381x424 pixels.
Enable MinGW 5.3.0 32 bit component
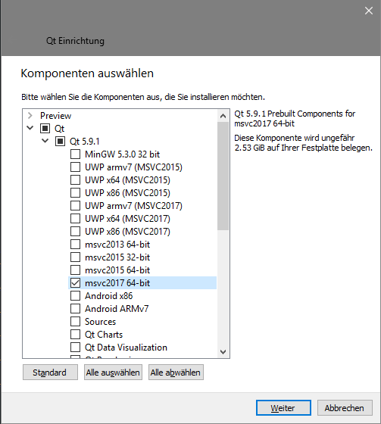(x=75, y=154)
